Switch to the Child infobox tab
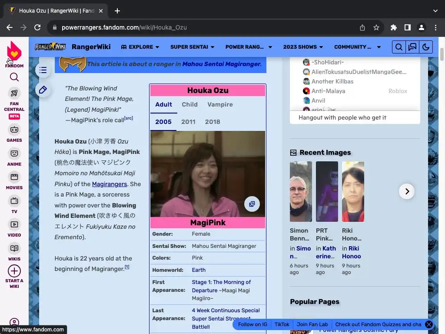Image resolution: width=445 pixels, height=334 pixels. [x=189, y=104]
